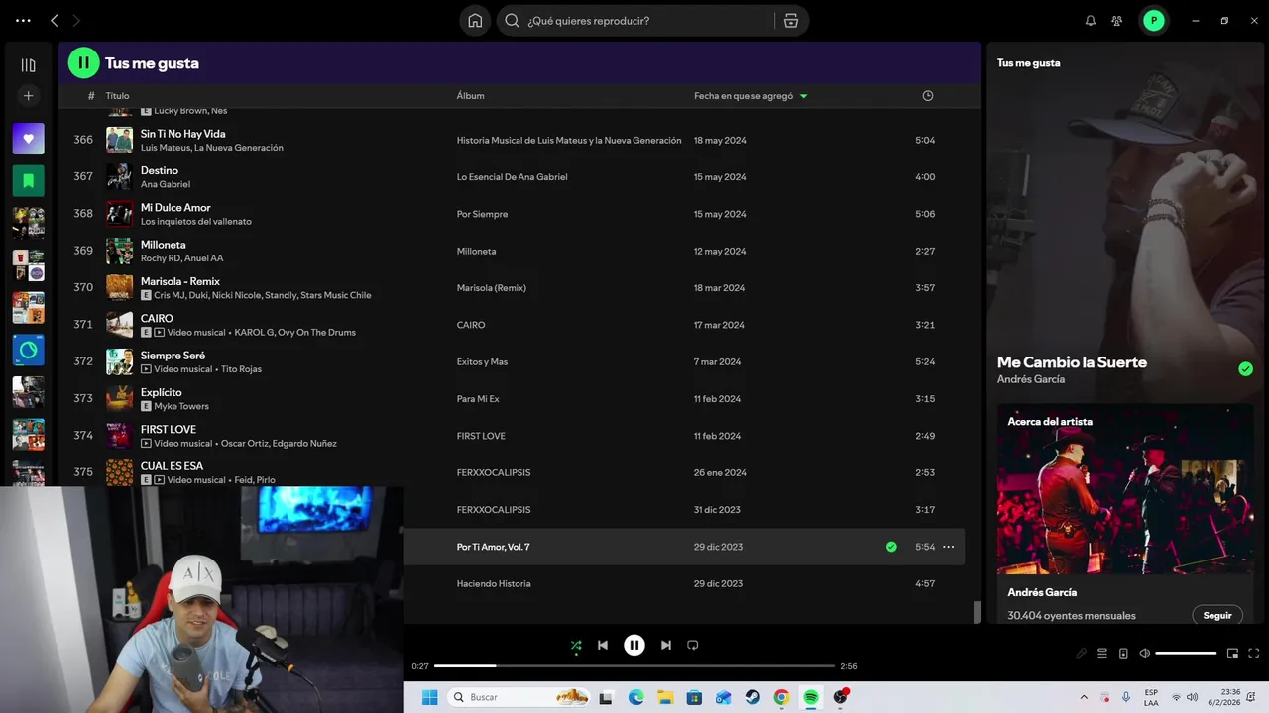This screenshot has width=1269, height=713.
Task: Open Me Cambio la Suerte title link
Action: 1072,362
